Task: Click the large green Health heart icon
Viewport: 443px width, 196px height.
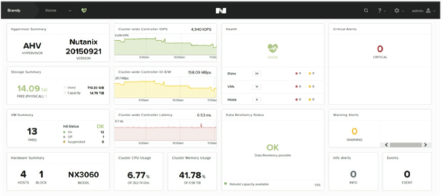Action: pos(273,49)
